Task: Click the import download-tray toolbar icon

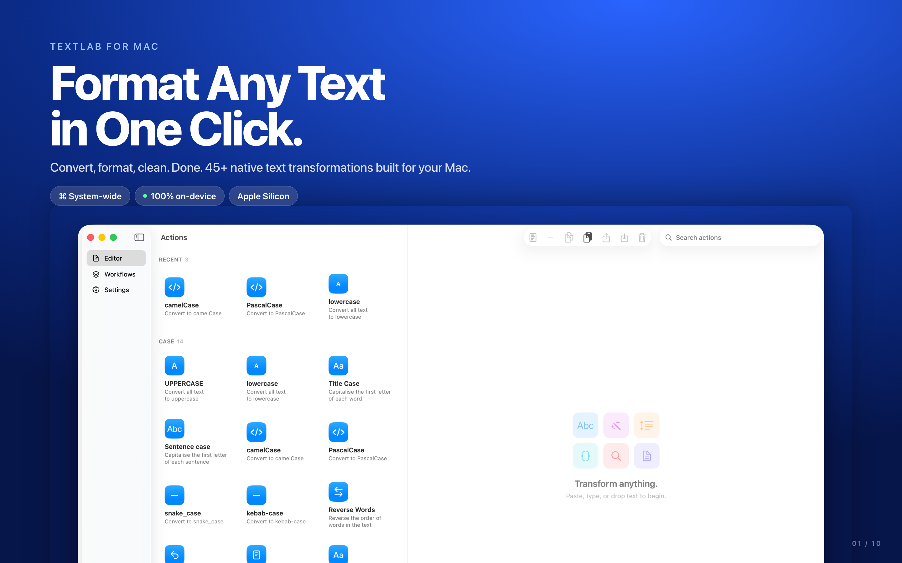Action: [x=624, y=237]
